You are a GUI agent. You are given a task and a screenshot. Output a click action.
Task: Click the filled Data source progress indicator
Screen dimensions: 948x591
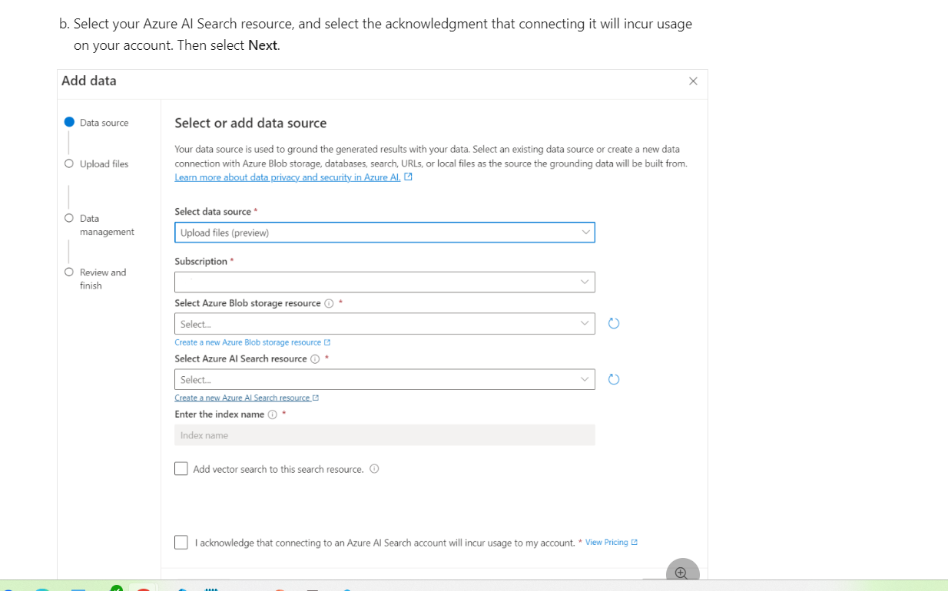point(70,121)
